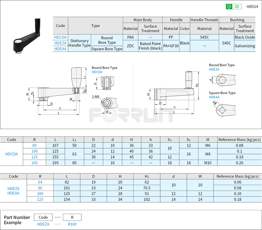Click HDEZA above the round bore detail
Image resolution: width=262 pixels, height=230 pixels.
point(214,69)
